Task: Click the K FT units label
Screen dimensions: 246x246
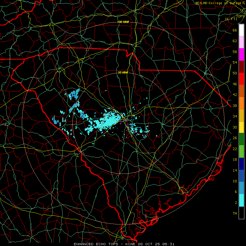Action: tap(231, 19)
